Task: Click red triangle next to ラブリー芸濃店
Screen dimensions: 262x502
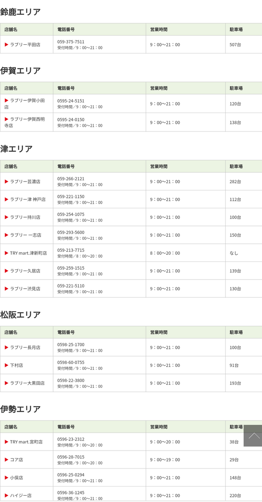Action: [7, 182]
